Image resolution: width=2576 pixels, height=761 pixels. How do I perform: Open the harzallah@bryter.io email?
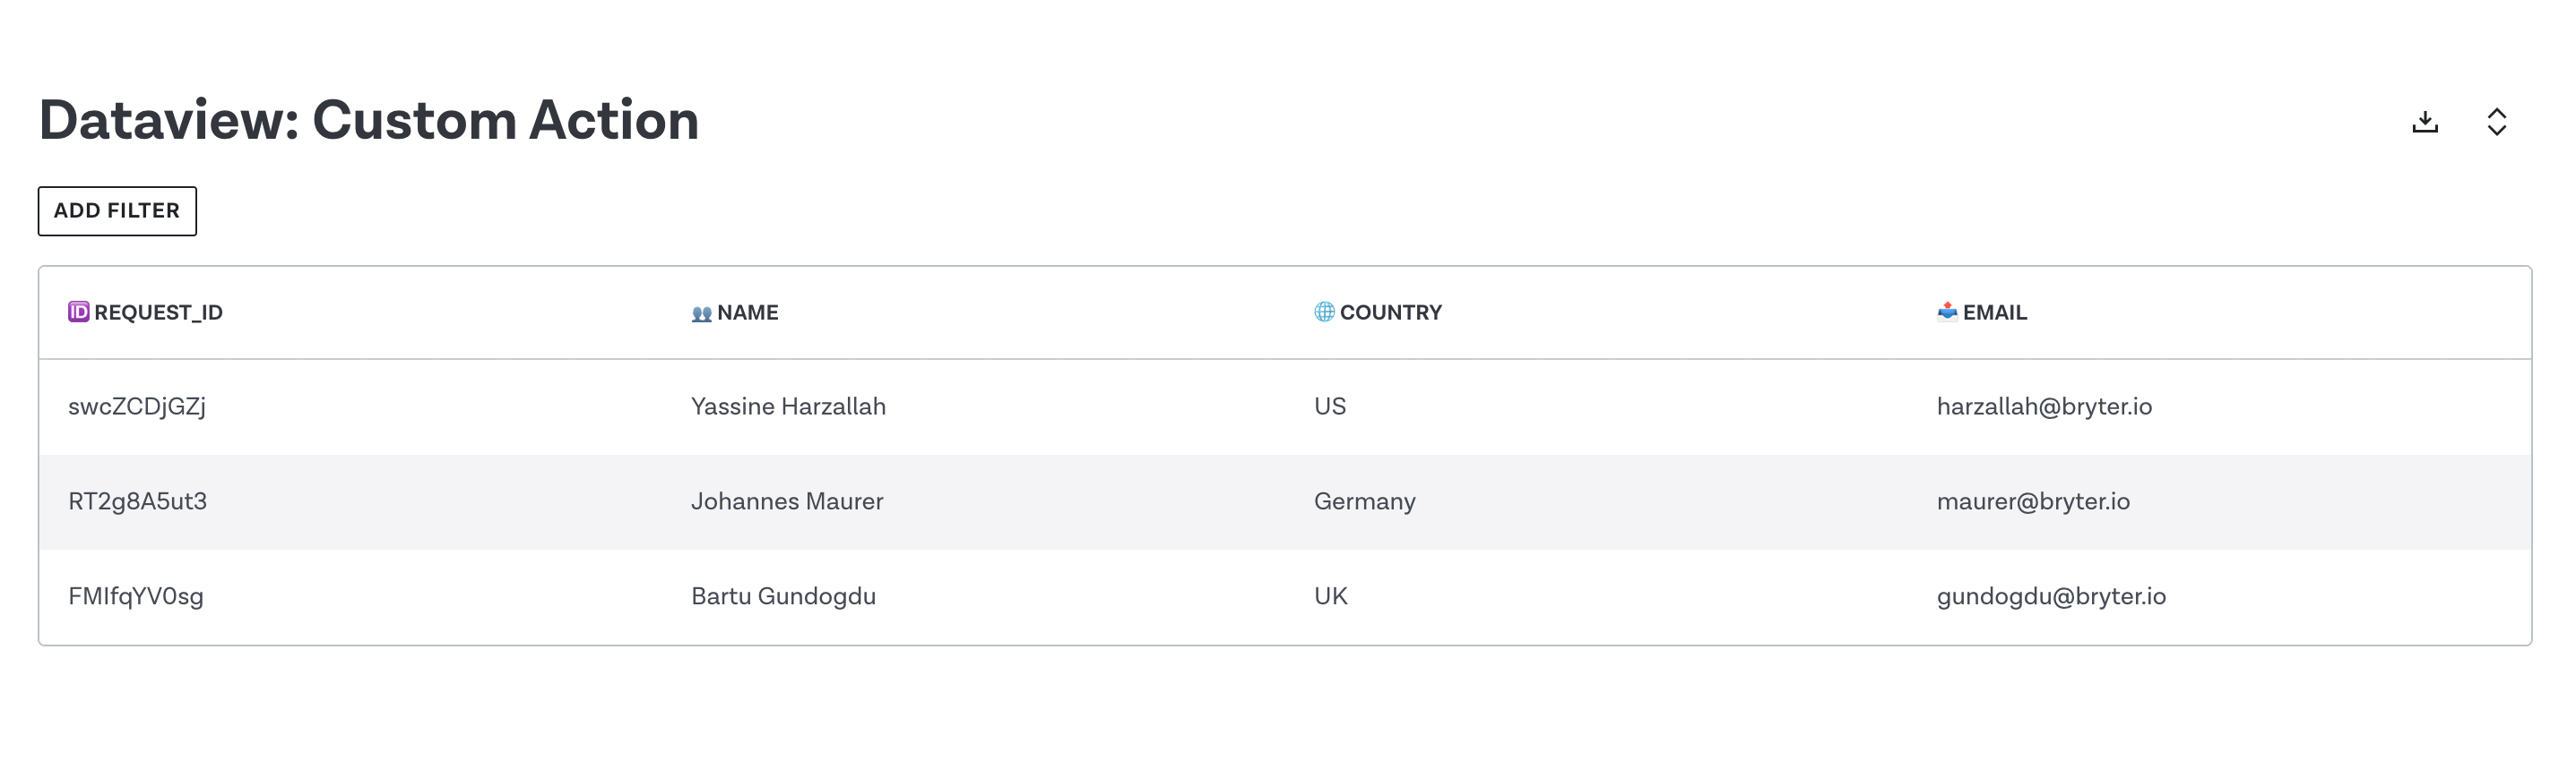tap(2044, 406)
